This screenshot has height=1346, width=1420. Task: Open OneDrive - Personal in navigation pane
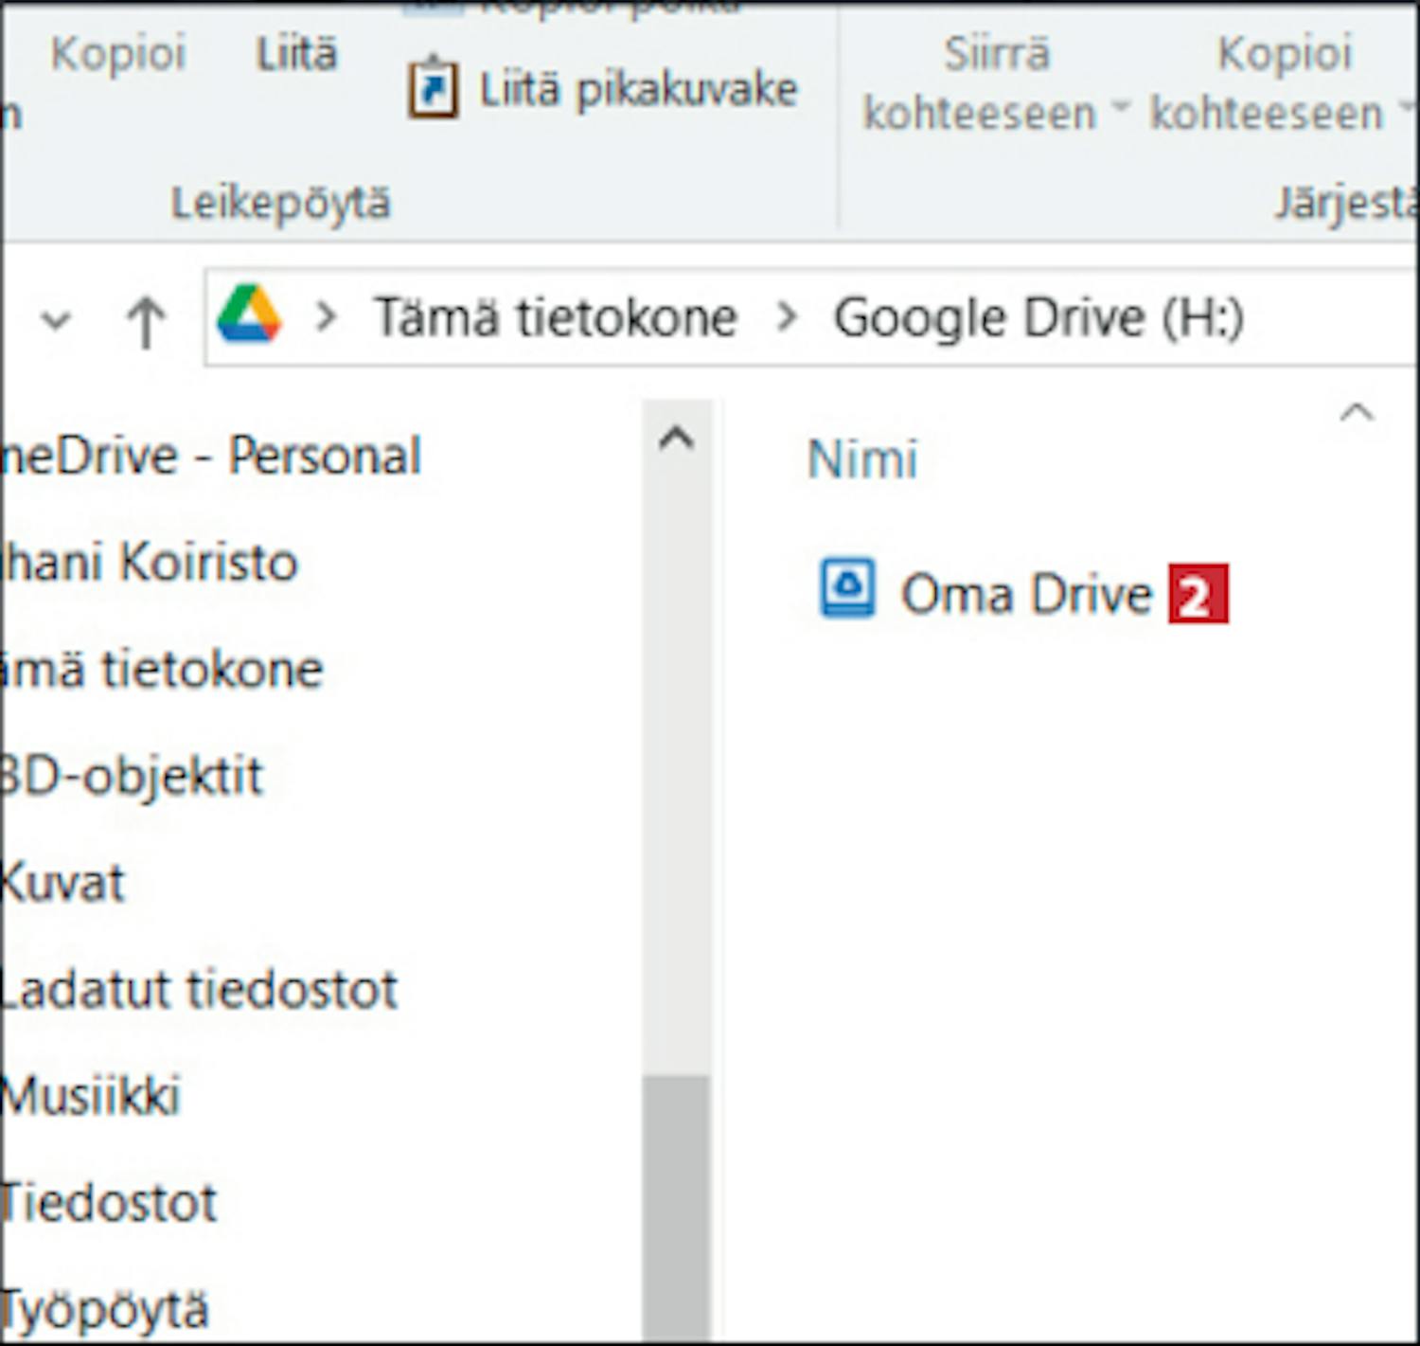210,457
